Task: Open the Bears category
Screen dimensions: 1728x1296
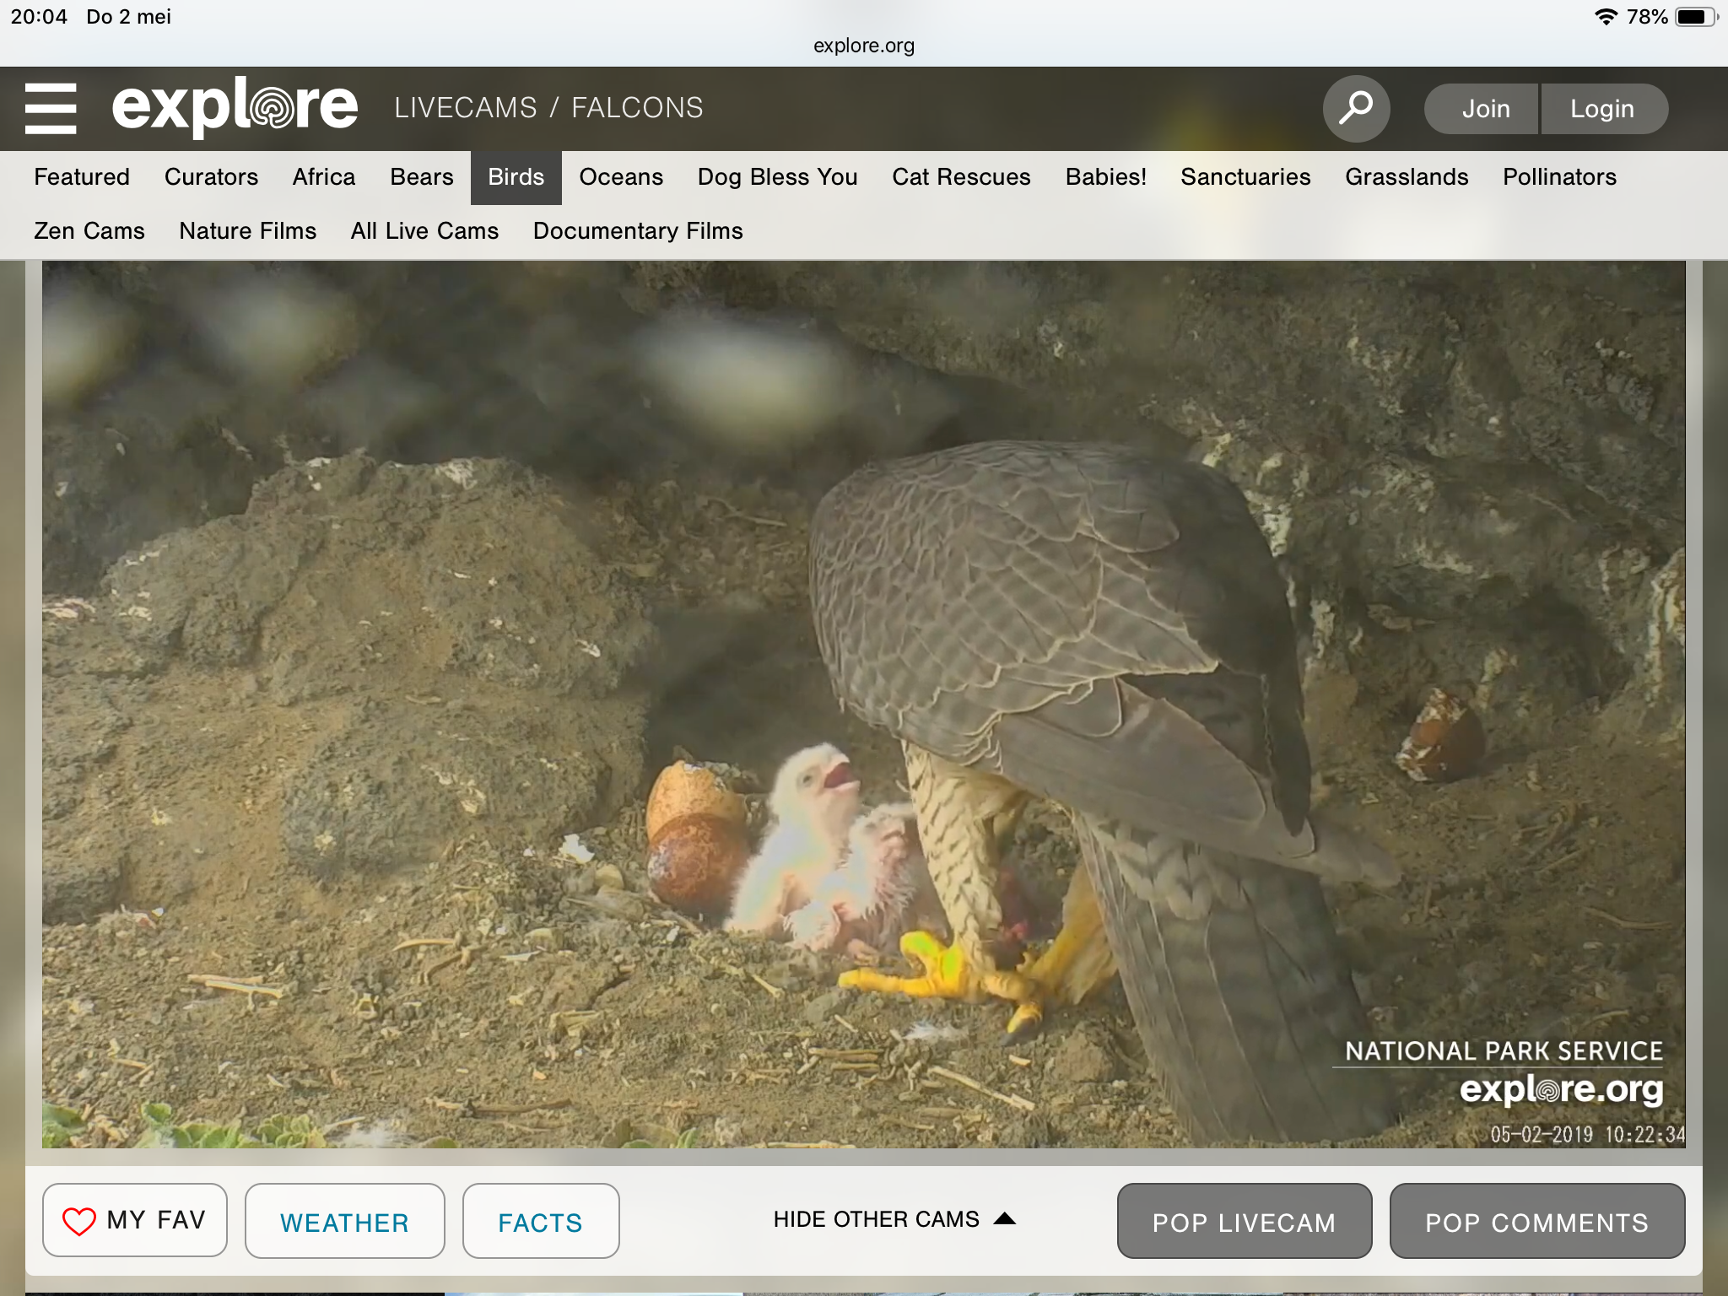Action: click(421, 177)
